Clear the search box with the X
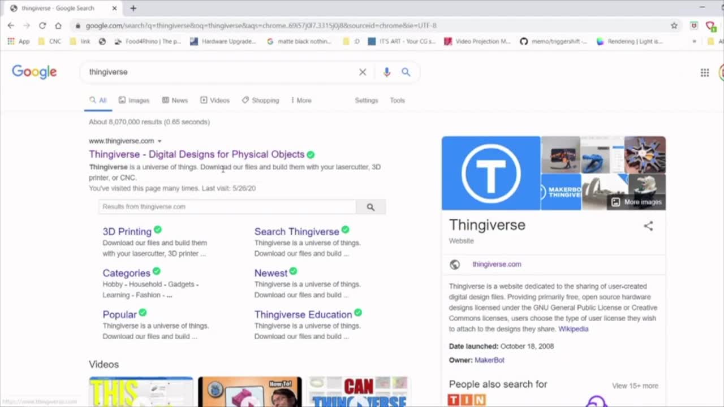This screenshot has width=724, height=407. pos(363,72)
